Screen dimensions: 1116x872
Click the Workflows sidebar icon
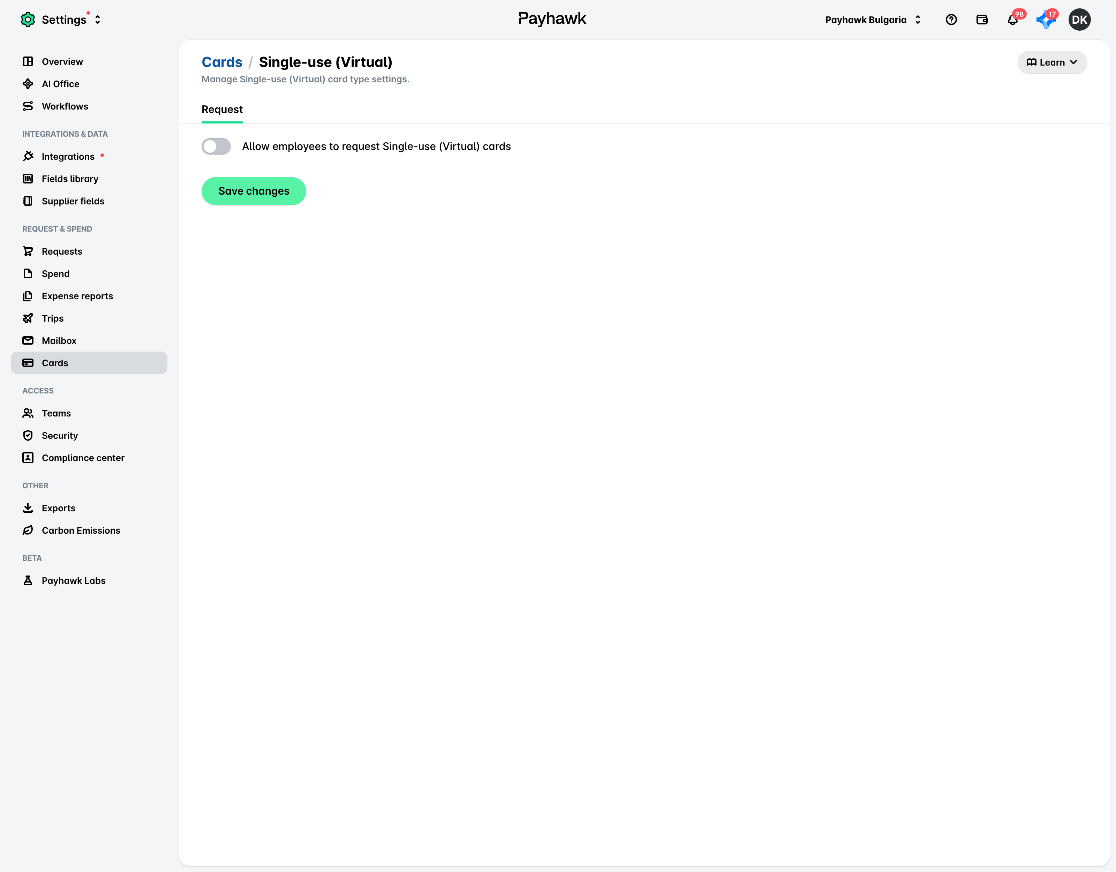[28, 106]
